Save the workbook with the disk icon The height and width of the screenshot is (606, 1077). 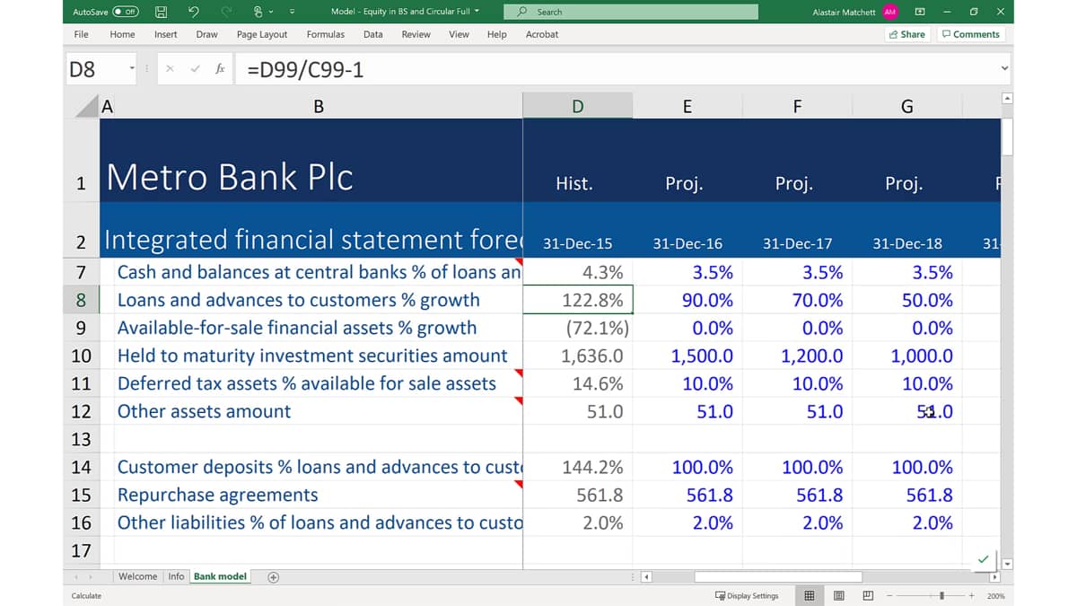[161, 12]
